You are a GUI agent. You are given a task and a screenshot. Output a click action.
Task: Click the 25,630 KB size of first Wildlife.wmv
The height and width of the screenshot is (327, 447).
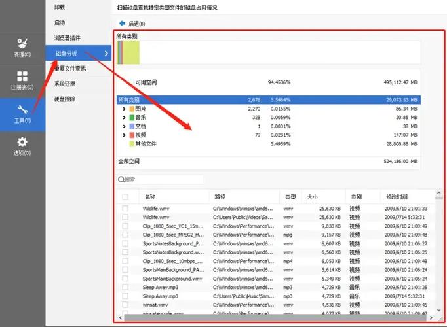(x=330, y=209)
